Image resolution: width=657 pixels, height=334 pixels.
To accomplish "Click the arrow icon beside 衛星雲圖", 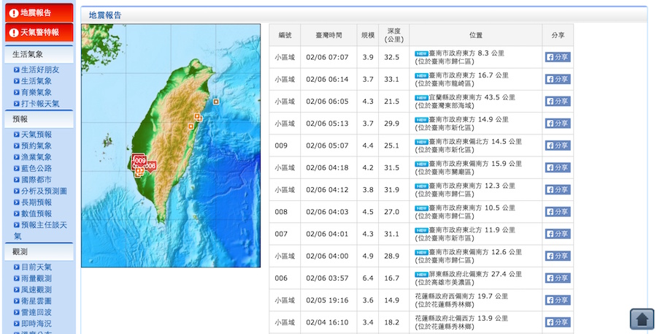I will [16, 301].
